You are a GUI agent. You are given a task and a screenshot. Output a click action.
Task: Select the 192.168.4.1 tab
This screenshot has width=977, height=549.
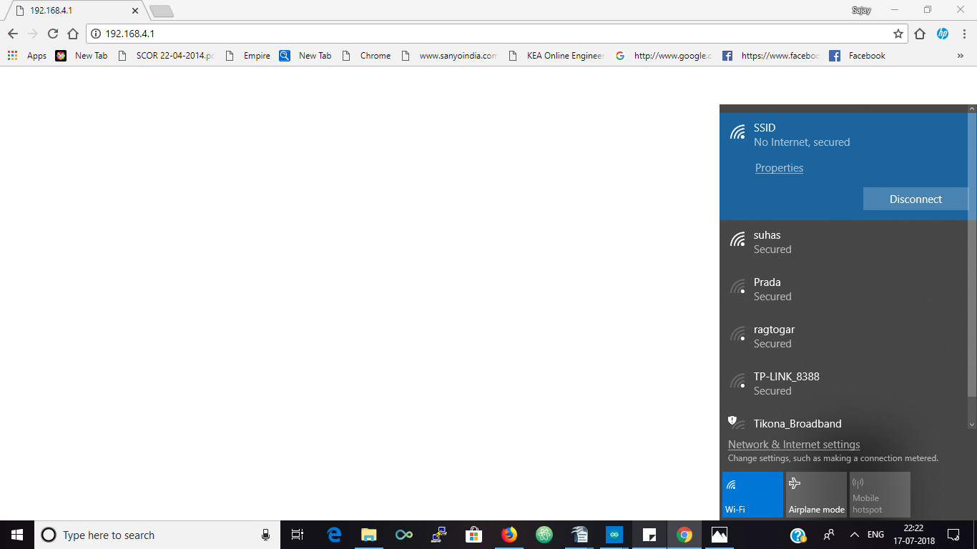coord(74,11)
